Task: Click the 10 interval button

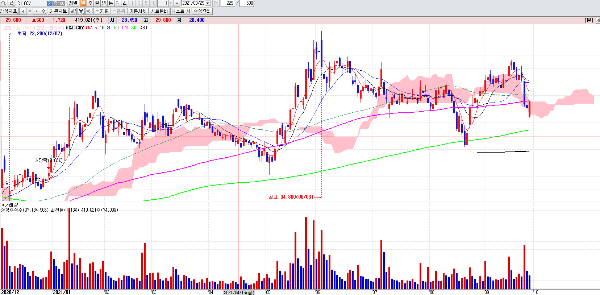Action: pos(153,3)
